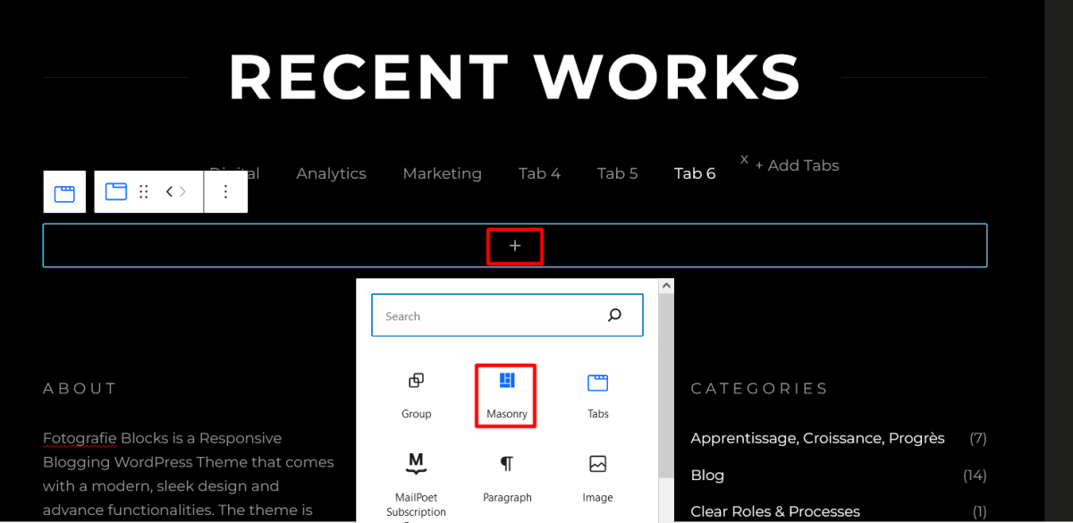The image size is (1073, 523).
Task: Open the Blog category link
Action: point(707,475)
